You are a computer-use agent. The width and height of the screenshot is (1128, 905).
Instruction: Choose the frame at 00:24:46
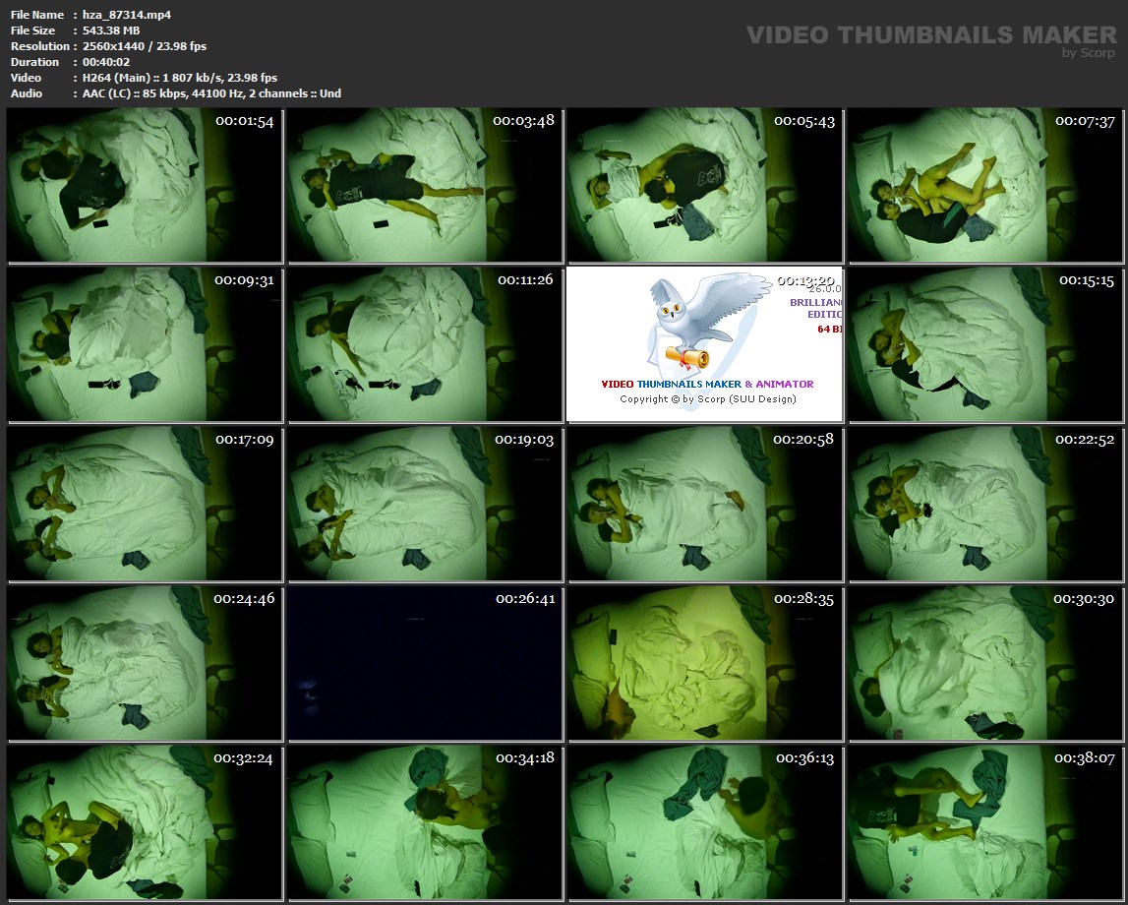tap(145, 663)
